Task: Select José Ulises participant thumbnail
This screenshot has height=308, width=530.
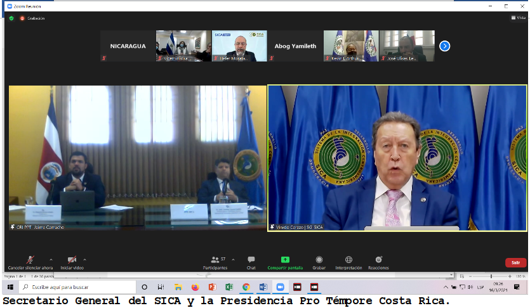Action: [407, 46]
